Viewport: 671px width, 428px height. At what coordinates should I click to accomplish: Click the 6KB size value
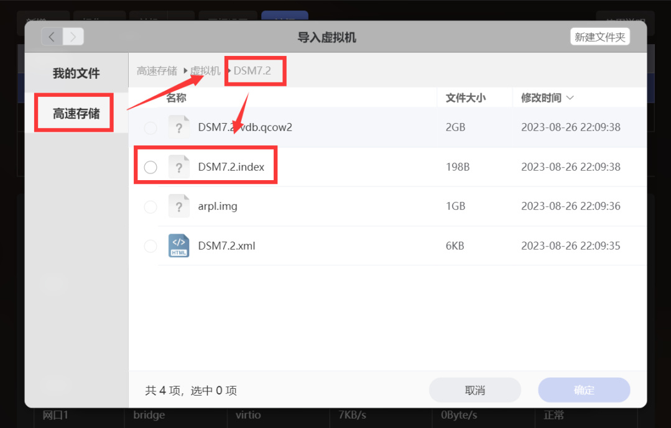coord(455,246)
